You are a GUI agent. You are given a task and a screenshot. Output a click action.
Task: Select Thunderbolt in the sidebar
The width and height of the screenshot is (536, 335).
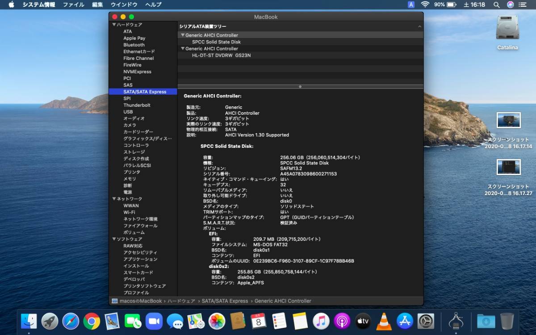(137, 105)
